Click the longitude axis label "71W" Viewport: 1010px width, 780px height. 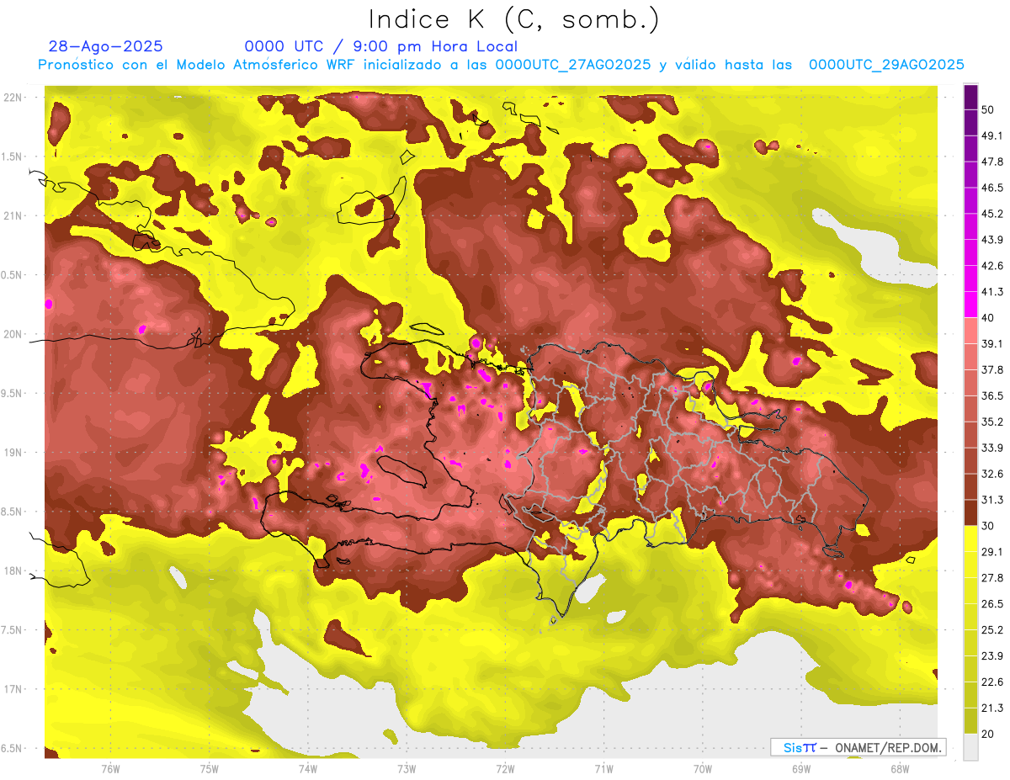(603, 769)
